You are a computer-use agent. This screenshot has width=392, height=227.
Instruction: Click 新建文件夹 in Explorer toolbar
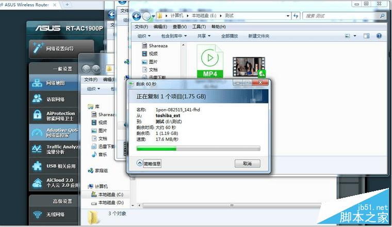click(x=258, y=36)
